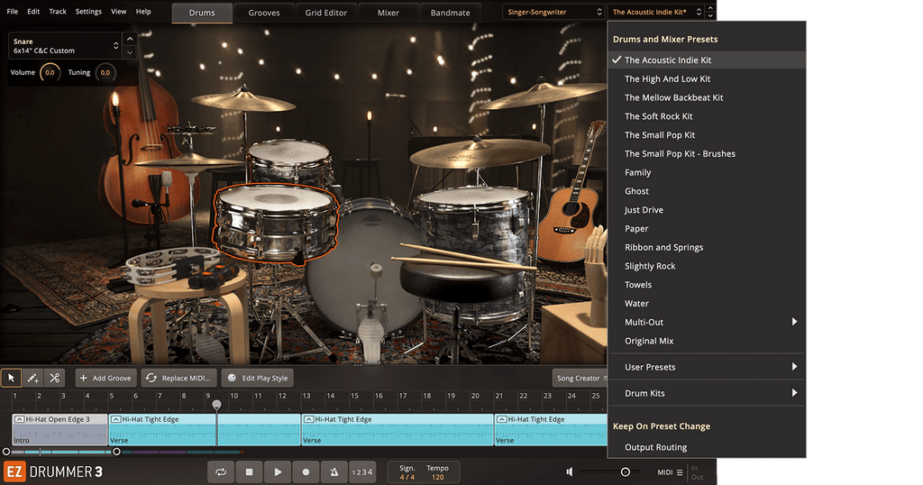The width and height of the screenshot is (923, 485).
Task: Switch to the Grooves tab
Action: tap(264, 13)
